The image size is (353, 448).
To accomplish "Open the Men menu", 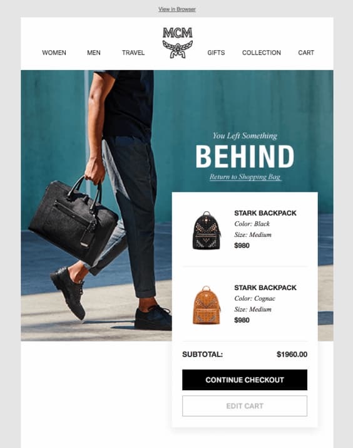I will click(x=94, y=53).
